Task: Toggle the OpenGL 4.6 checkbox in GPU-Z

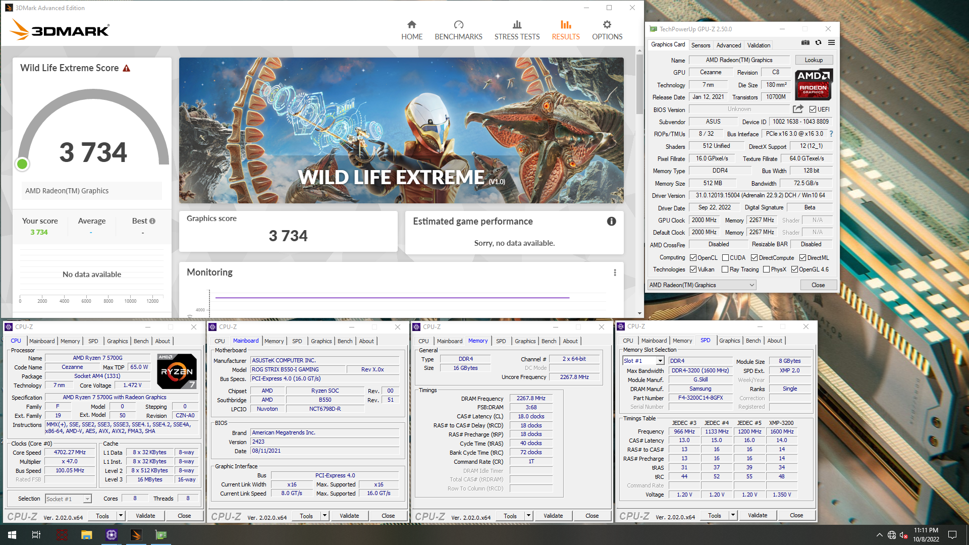Action: coord(794,269)
